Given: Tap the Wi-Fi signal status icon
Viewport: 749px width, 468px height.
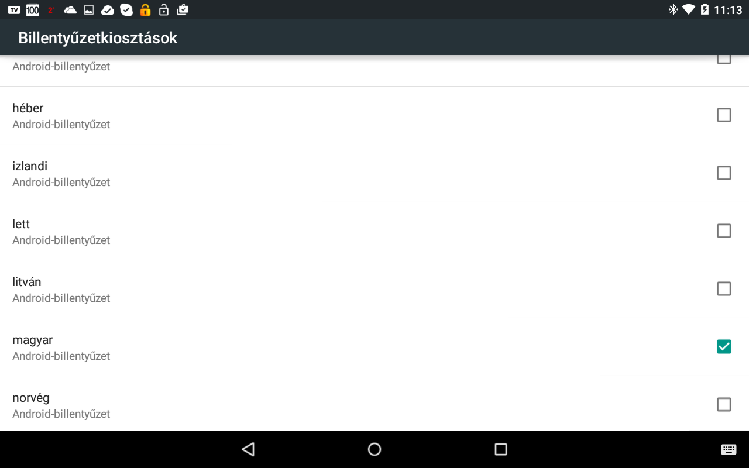Looking at the screenshot, I should pyautogui.click(x=689, y=9).
